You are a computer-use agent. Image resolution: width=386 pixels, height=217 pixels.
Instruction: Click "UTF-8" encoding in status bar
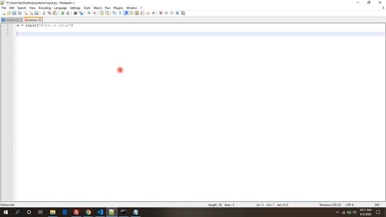350,205
